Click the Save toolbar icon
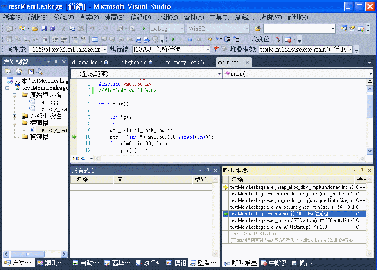377x270 pixels. [x=44, y=29]
